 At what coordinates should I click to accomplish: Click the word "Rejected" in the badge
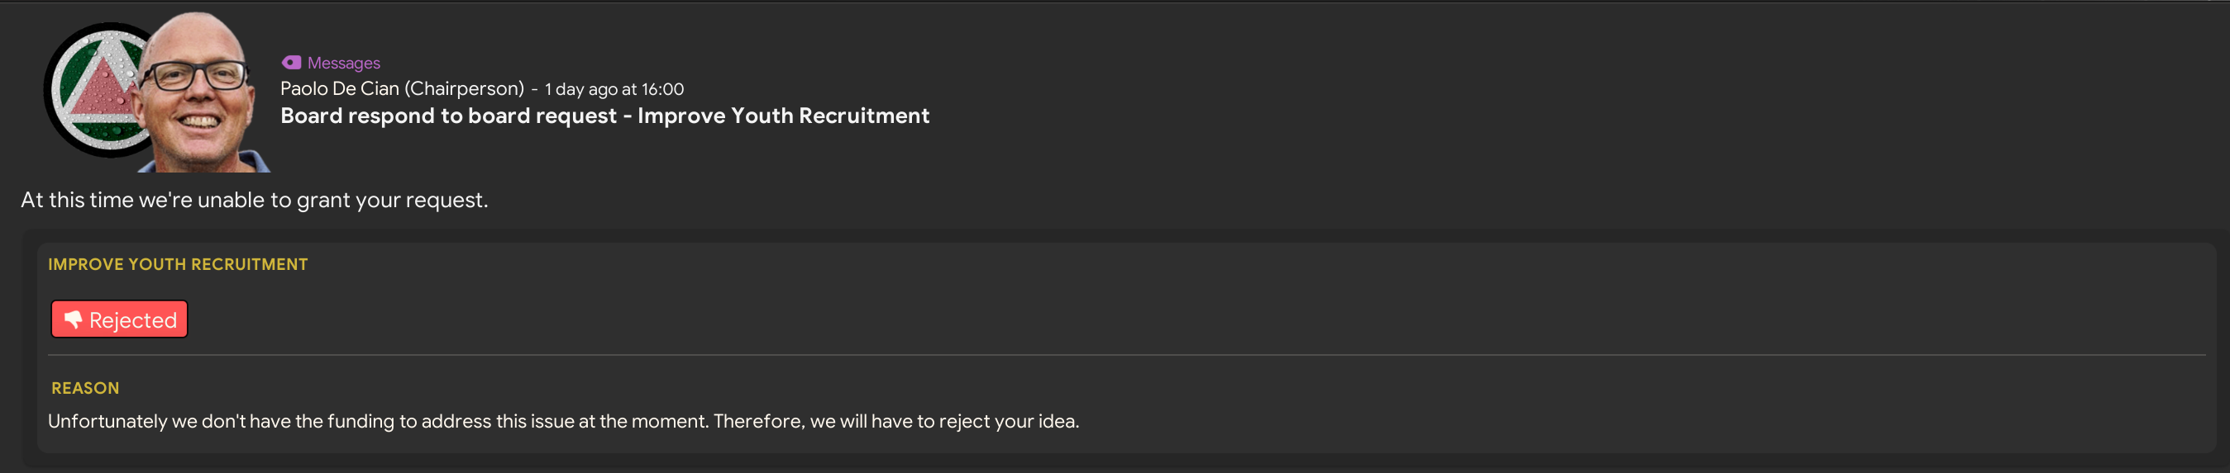click(133, 321)
